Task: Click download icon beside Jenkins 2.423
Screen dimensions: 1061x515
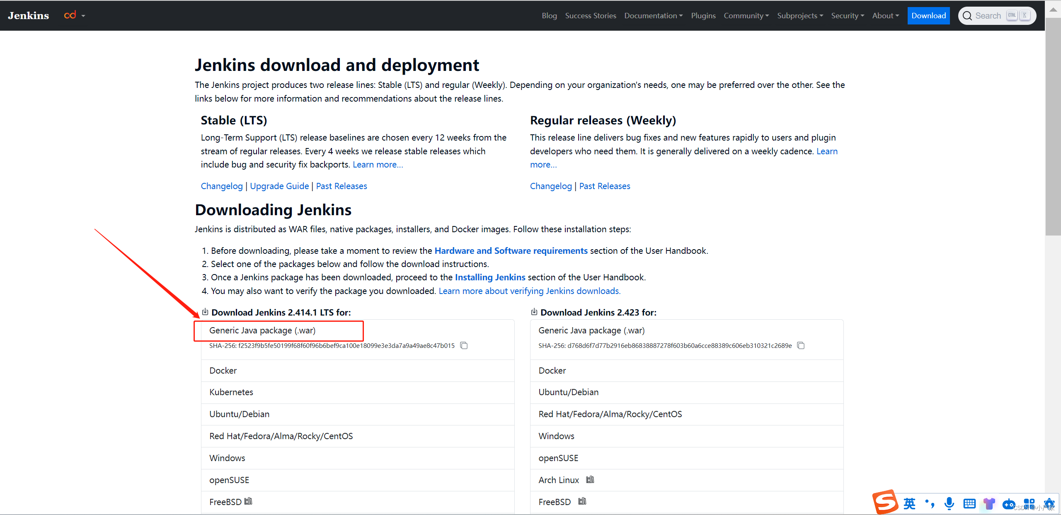Action: (534, 312)
